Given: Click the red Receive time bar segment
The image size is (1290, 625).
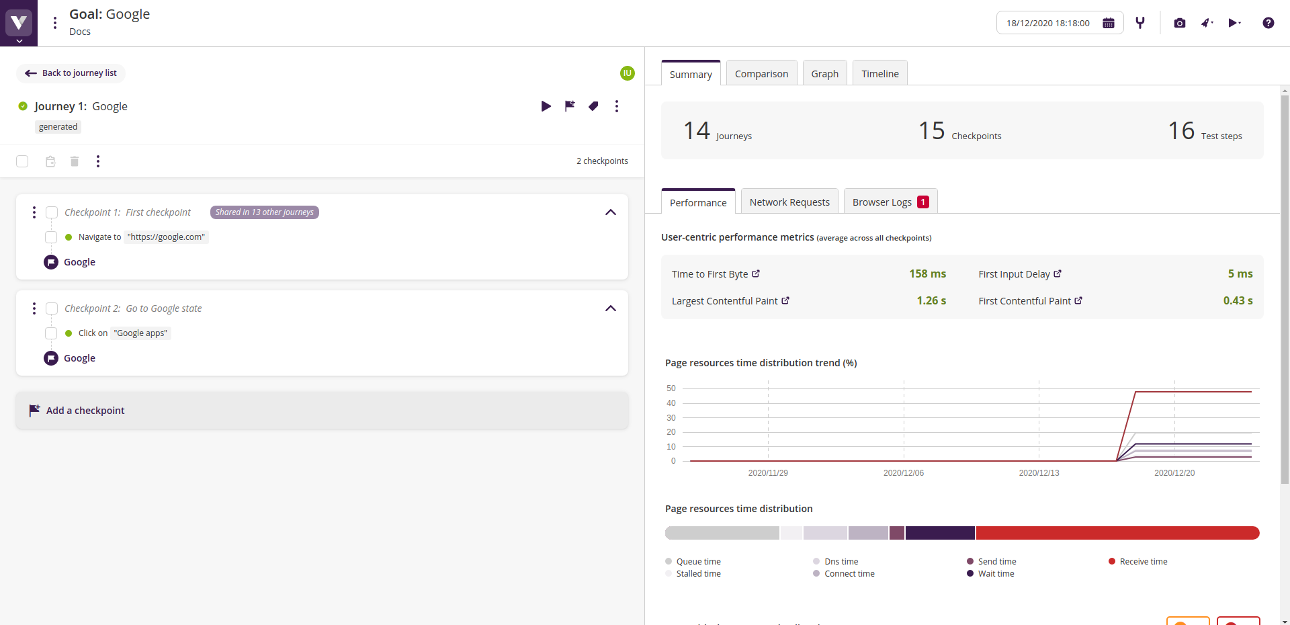Looking at the screenshot, I should (x=1117, y=533).
